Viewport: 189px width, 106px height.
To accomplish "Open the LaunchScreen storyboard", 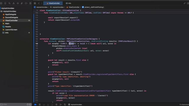I will (x=11, y=29).
